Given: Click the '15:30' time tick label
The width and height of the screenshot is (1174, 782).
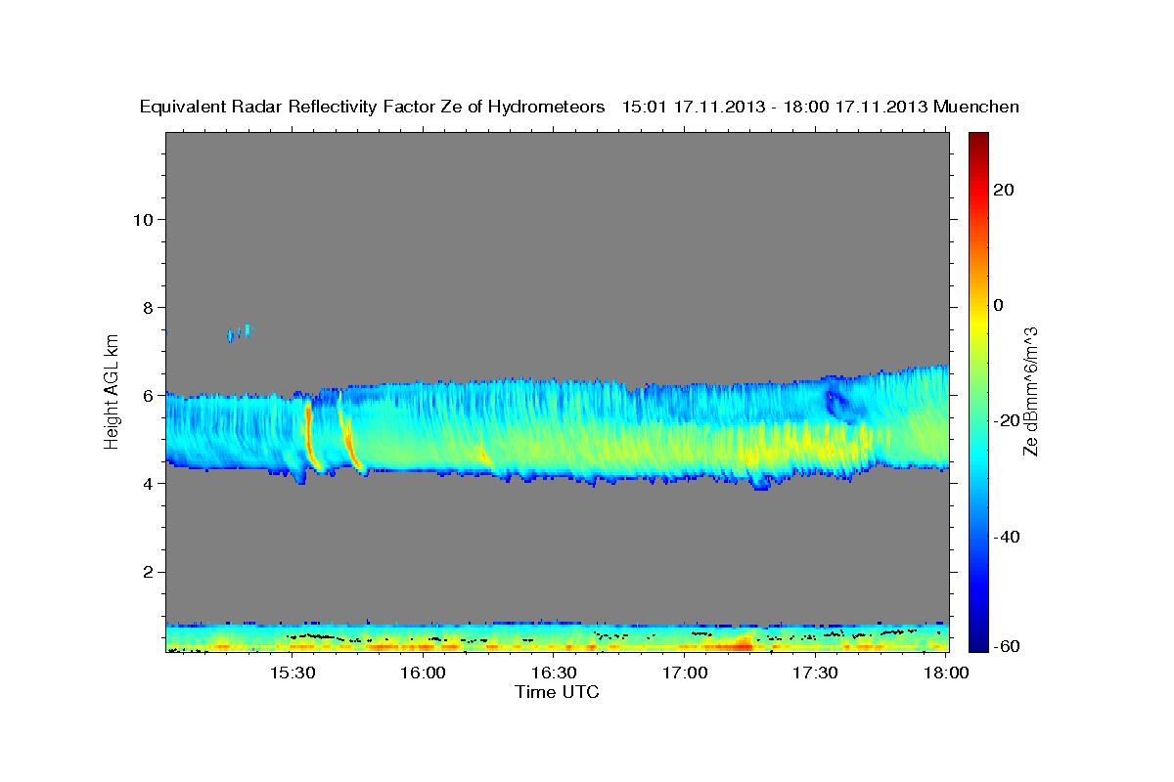Looking at the screenshot, I should point(292,673).
